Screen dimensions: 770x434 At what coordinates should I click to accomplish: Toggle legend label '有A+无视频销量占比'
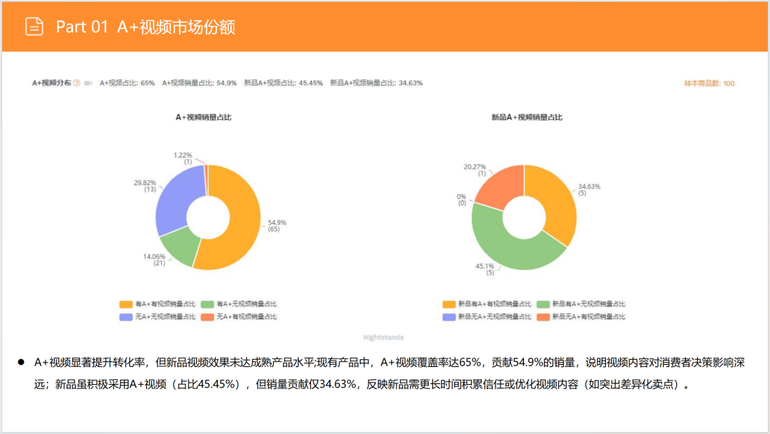247,304
